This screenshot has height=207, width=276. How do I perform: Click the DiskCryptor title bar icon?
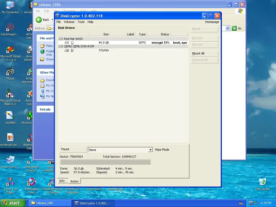[x=58, y=16]
